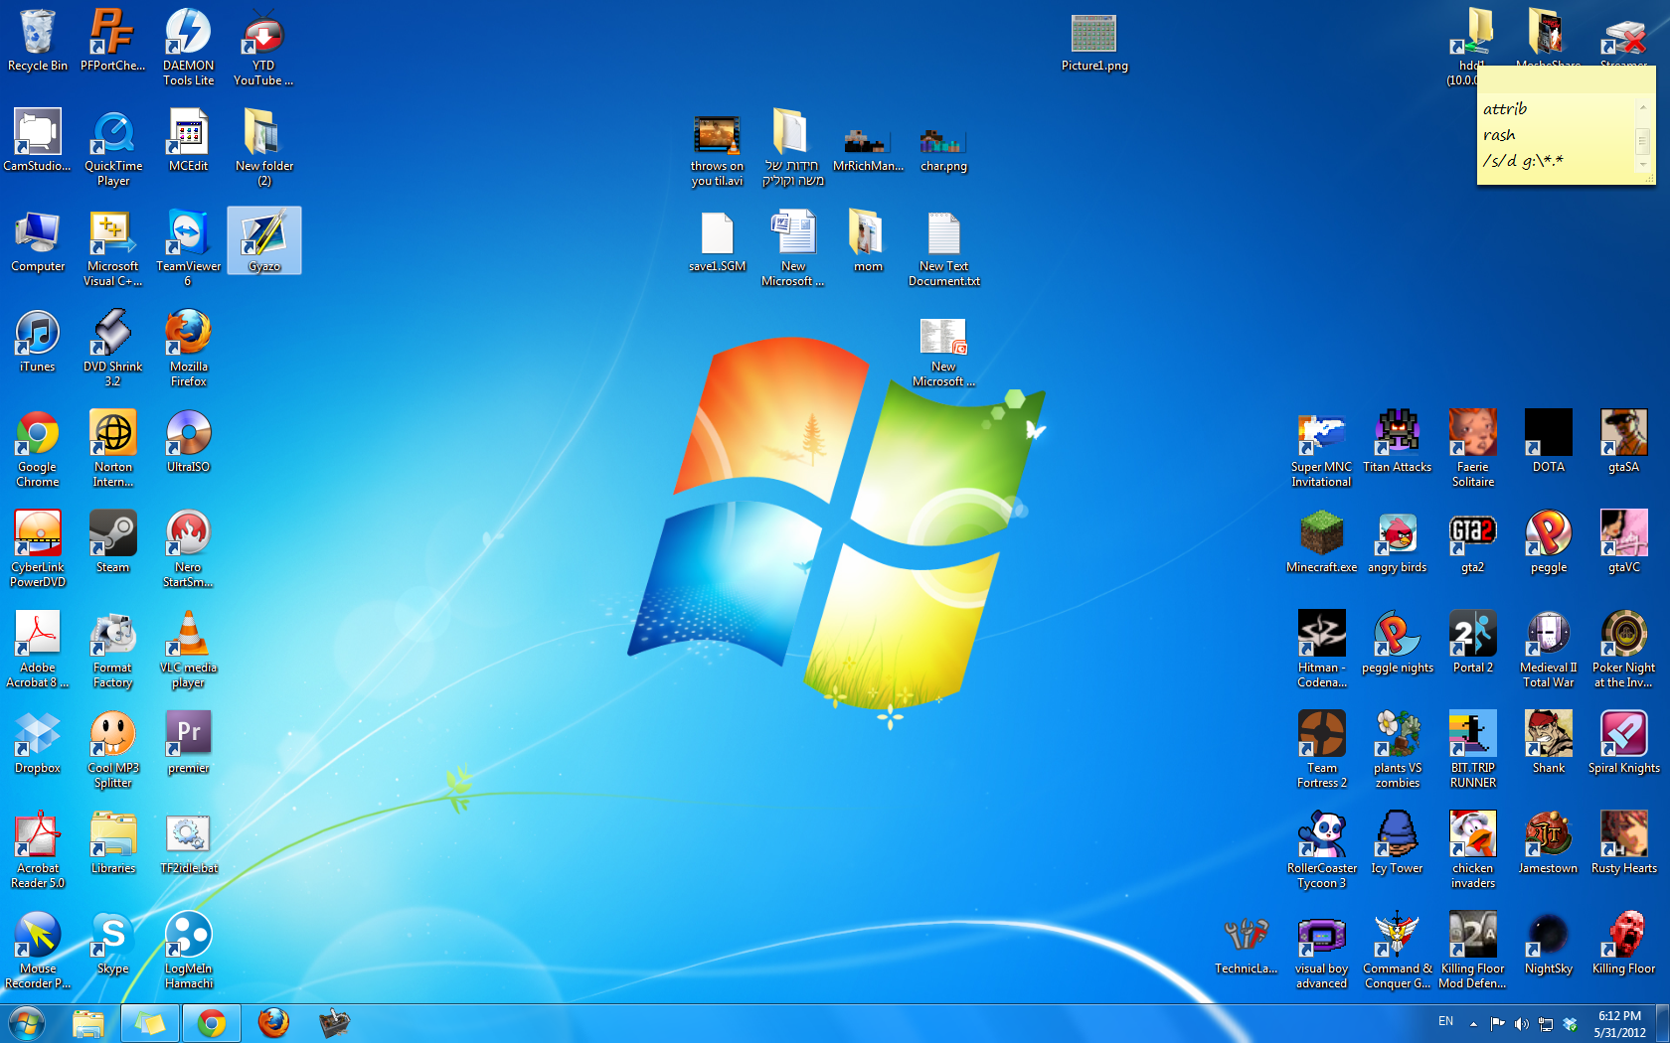
Task: Select the Gyazo desktop icon
Action: pyautogui.click(x=264, y=241)
